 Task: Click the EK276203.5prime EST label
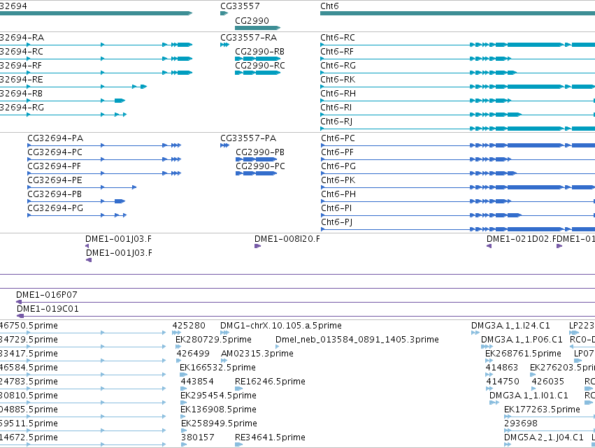(562, 368)
